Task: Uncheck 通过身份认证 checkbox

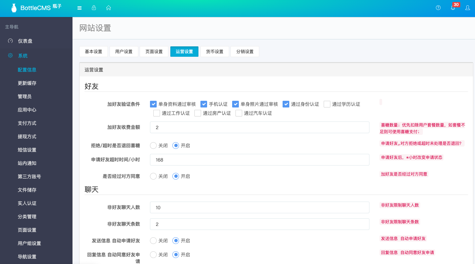Action: coord(286,104)
